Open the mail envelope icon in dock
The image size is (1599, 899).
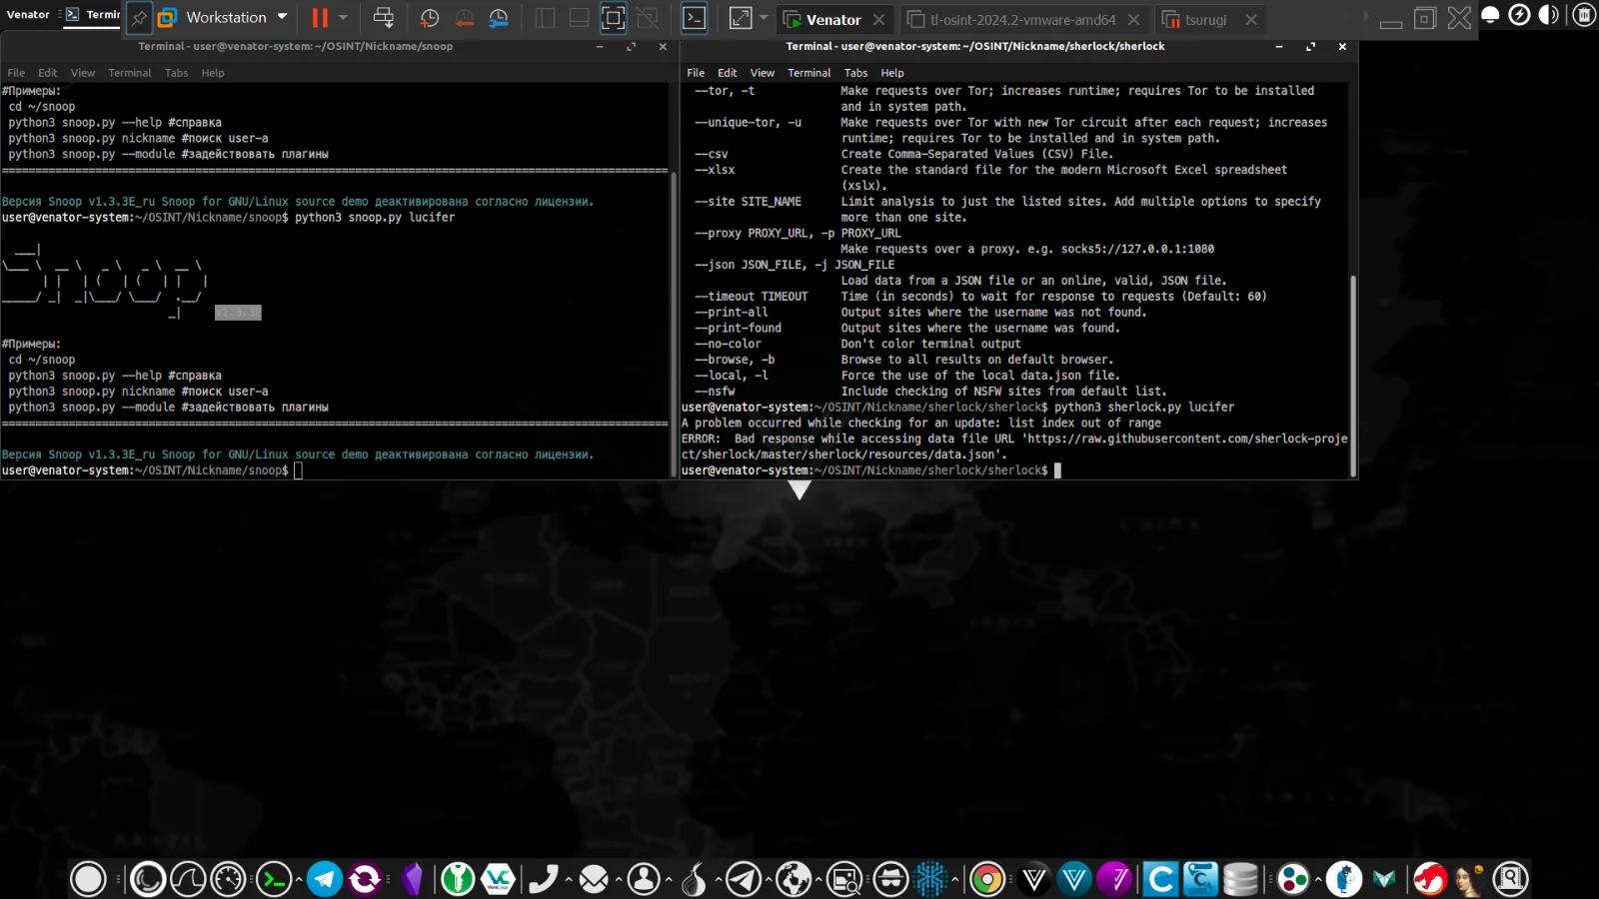(x=594, y=879)
